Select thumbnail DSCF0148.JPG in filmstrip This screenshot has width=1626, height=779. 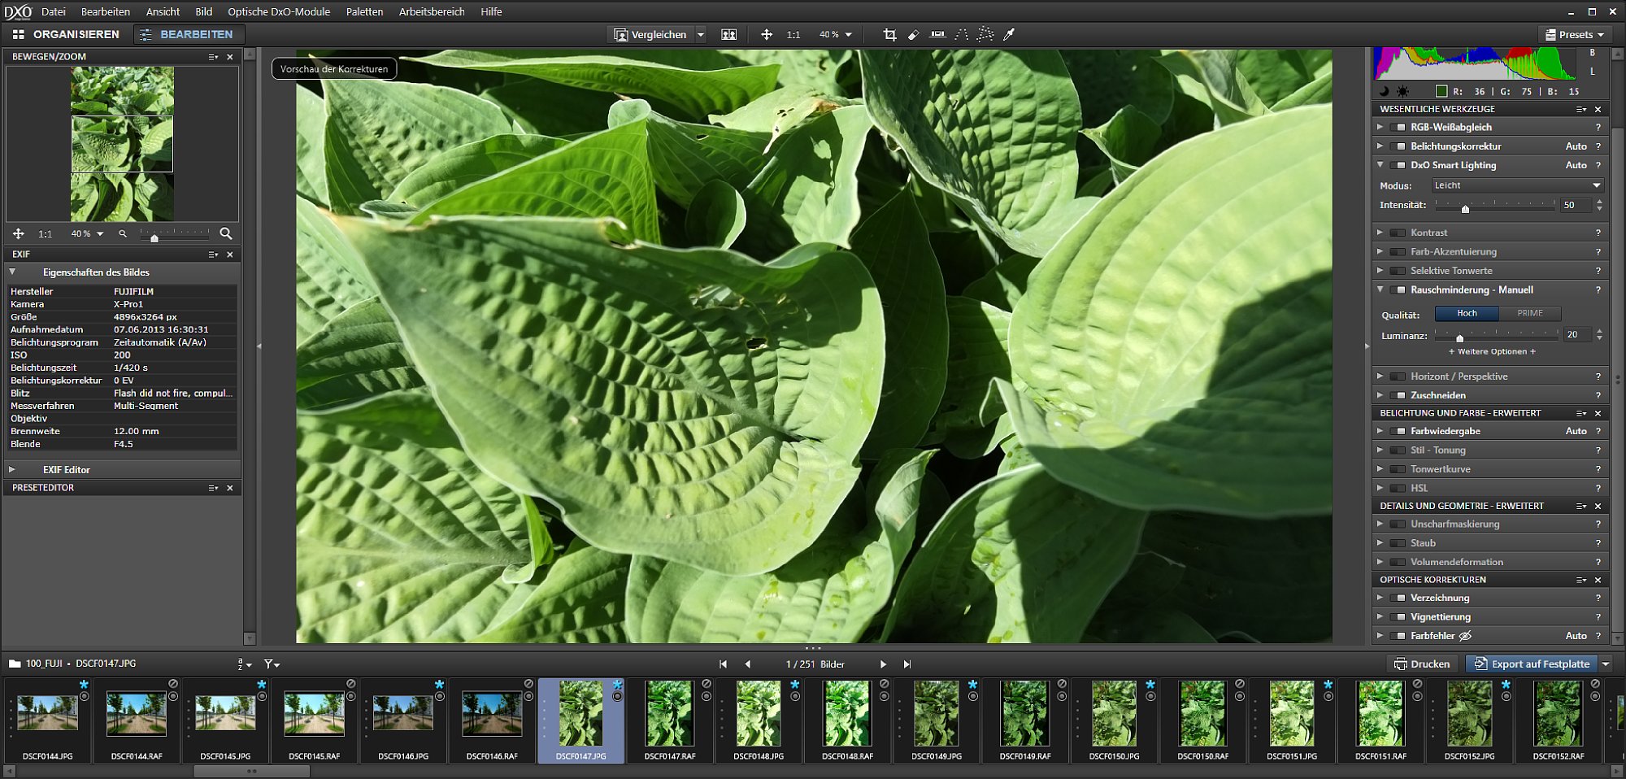[x=758, y=715]
